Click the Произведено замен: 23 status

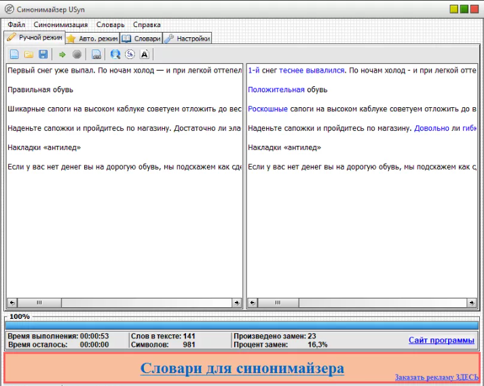(x=275, y=336)
